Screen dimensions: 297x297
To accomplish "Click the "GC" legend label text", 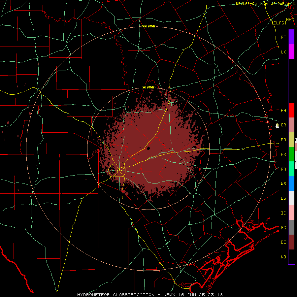I will (x=283, y=228).
